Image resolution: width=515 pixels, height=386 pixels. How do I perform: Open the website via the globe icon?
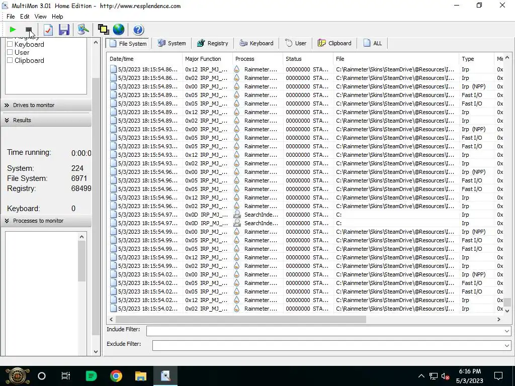pyautogui.click(x=119, y=30)
